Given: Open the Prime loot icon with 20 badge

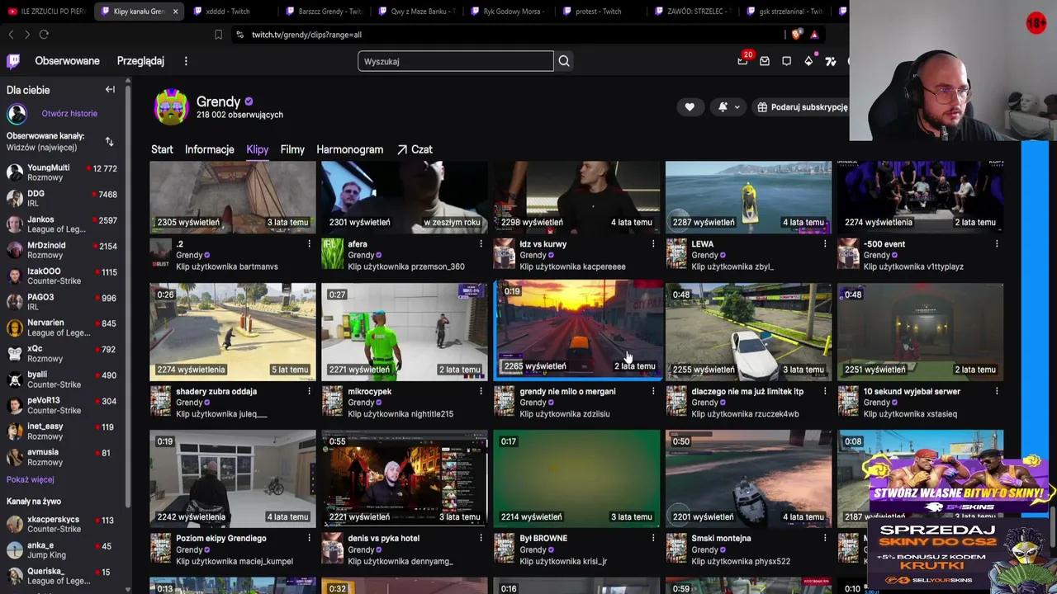Looking at the screenshot, I should pos(743,60).
